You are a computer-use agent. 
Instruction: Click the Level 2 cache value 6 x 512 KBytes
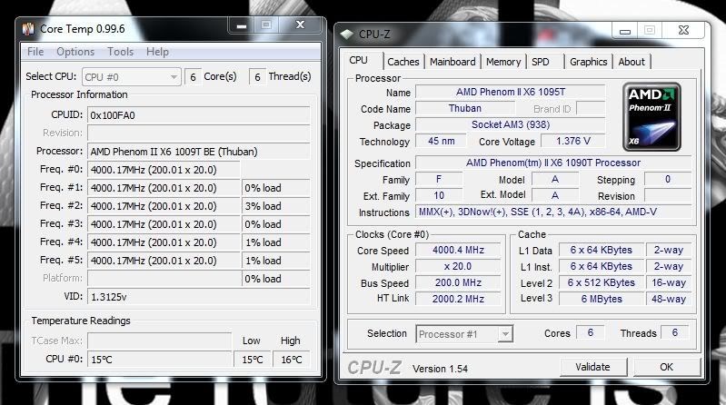click(x=601, y=282)
